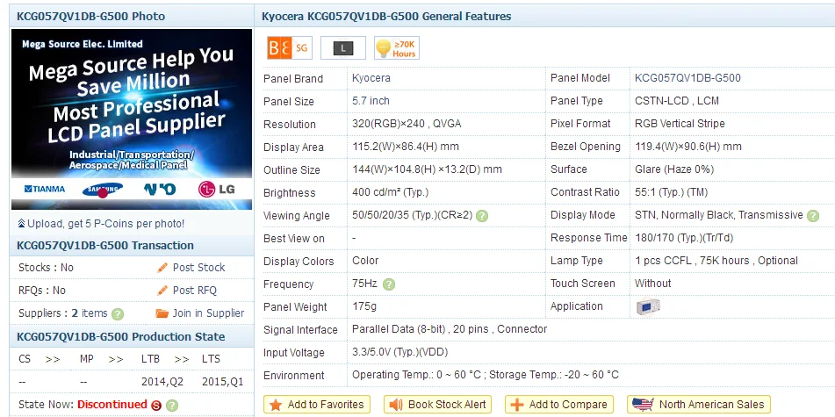
Task: Click the AUO logo in the banner
Action: point(160,189)
